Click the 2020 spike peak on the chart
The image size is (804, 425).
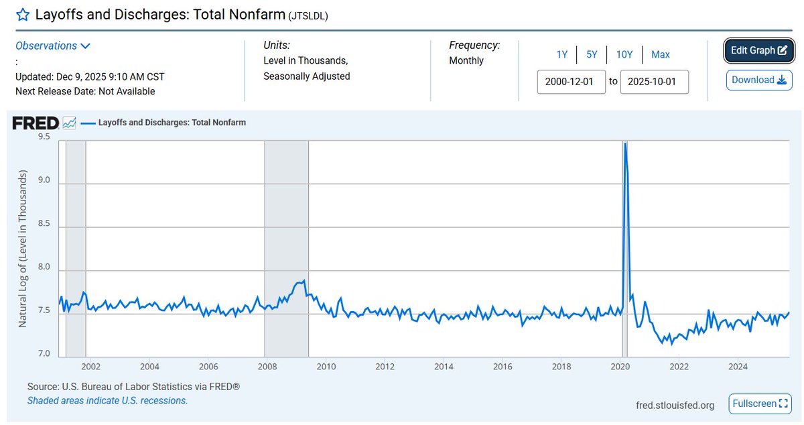tap(625, 143)
